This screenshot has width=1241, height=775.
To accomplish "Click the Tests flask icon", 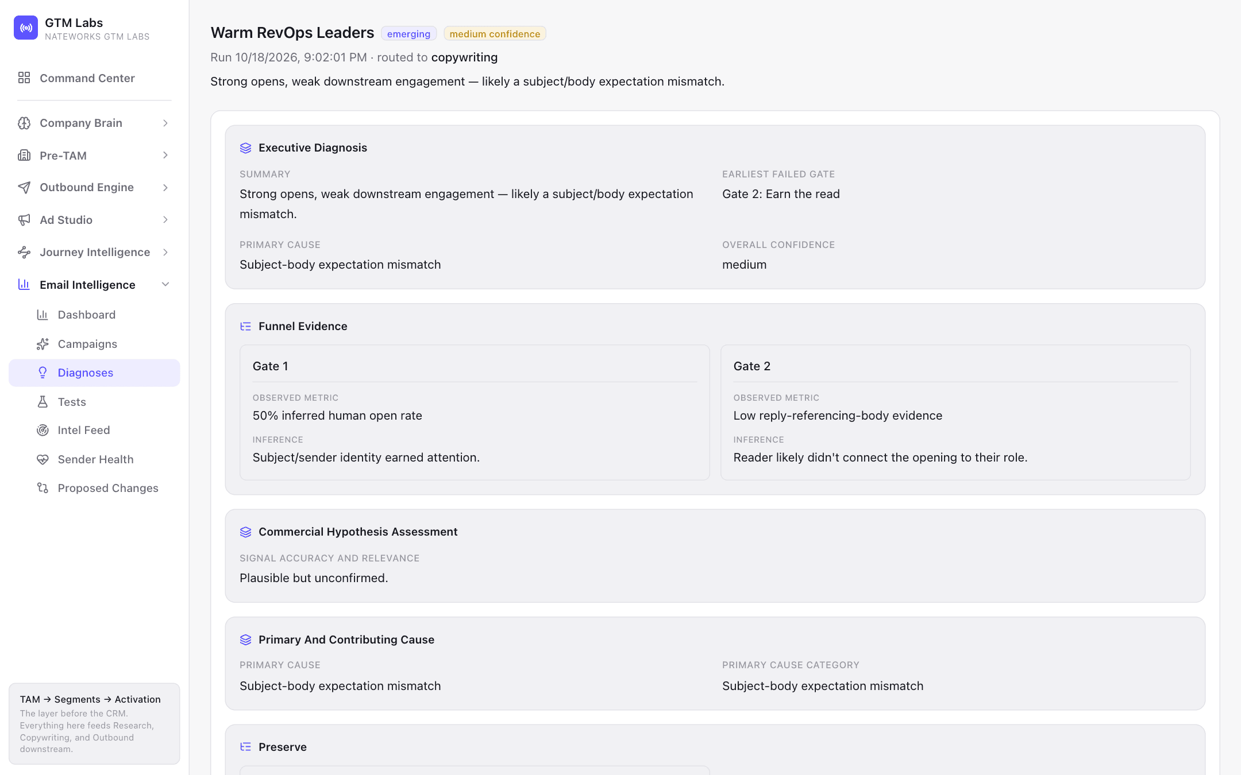I will pos(43,402).
